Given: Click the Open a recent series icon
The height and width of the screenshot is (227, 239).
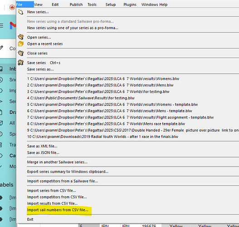Looking at the screenshot, I should [21, 44].
